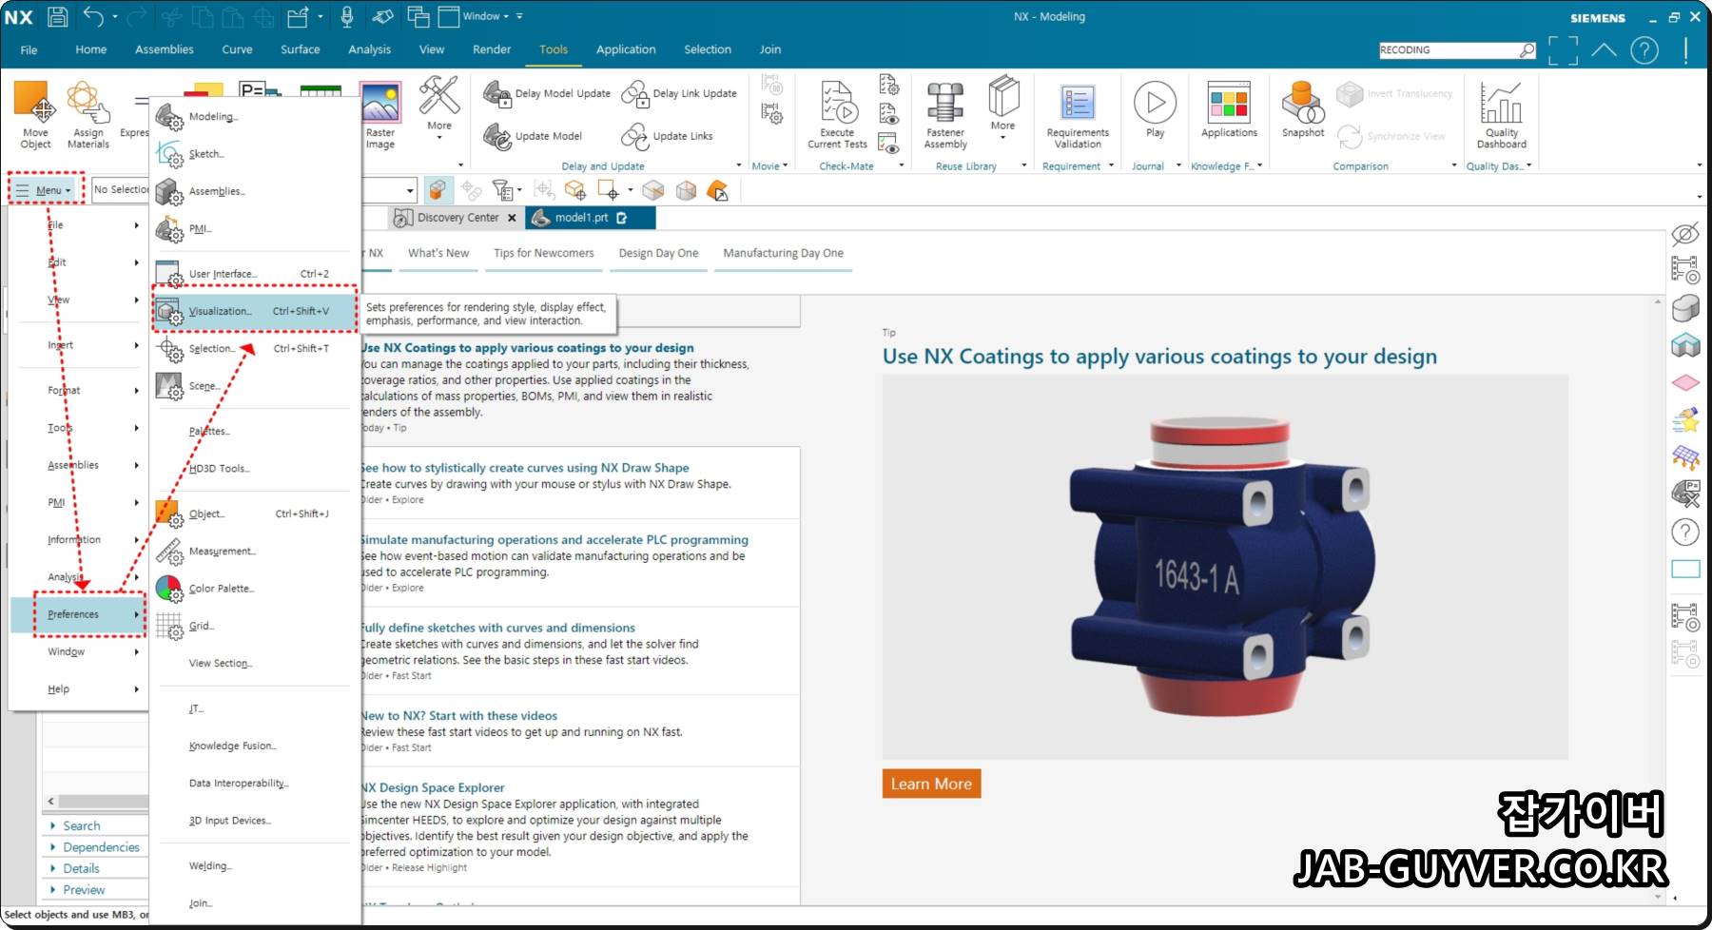Select Modeling preferences entry
The image size is (1712, 930).
[x=255, y=116]
